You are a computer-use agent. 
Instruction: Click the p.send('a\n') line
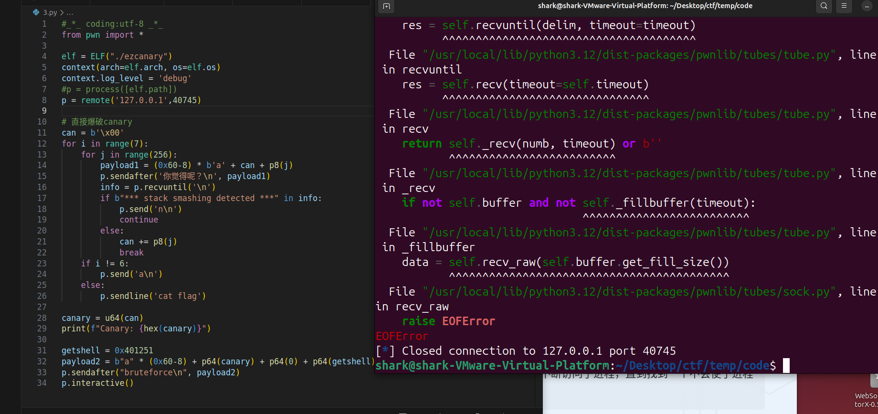click(x=131, y=274)
